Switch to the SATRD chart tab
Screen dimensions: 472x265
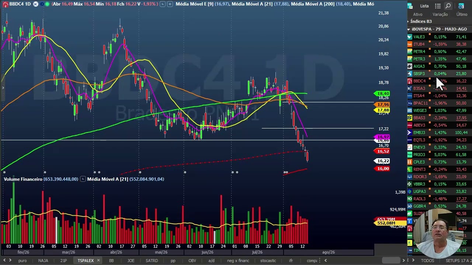click(152, 261)
